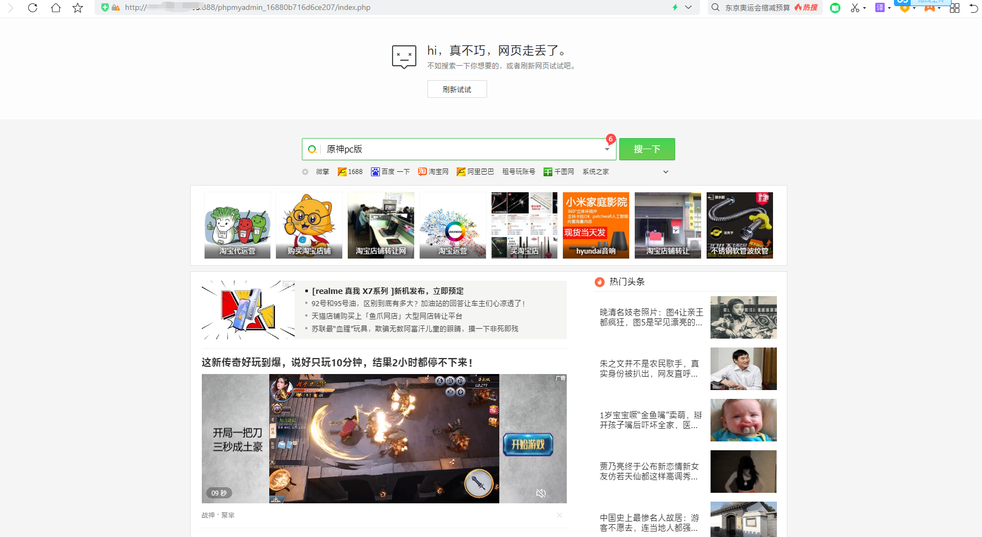The image size is (982, 537).
Task: Click the green security shield in address bar
Action: 105,7
